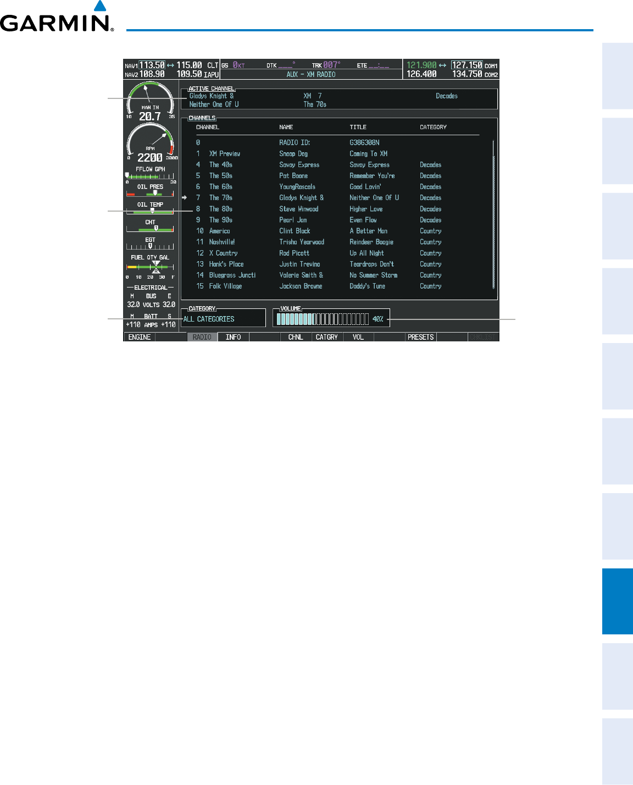The height and width of the screenshot is (785, 633).
Task: Click the FUEL QTY GAL indicator
Action: (151, 267)
